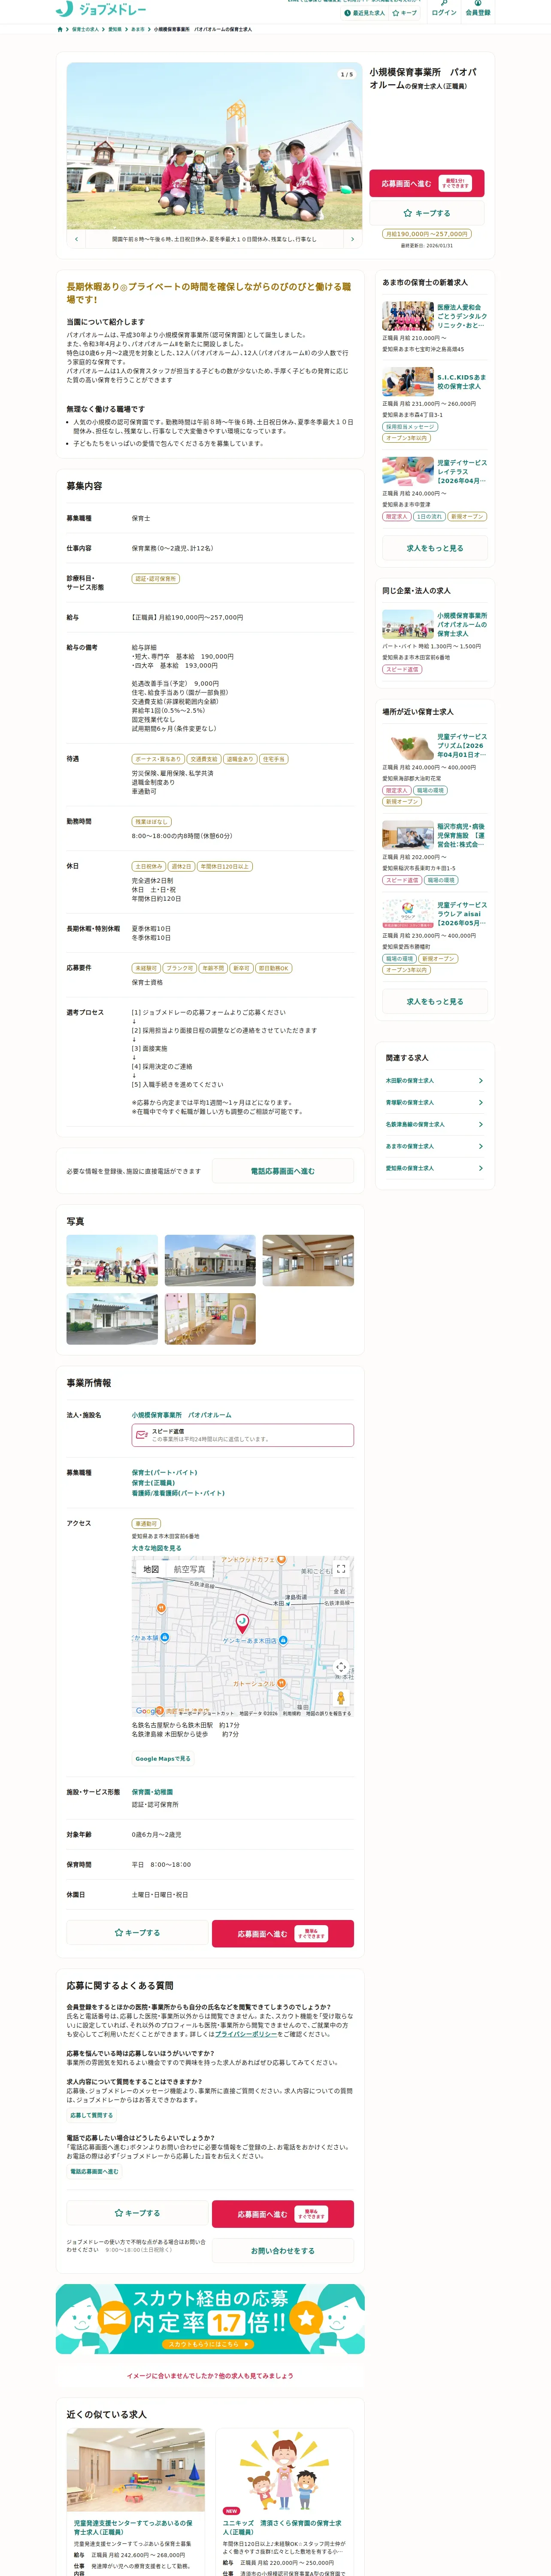Open fenced building photo thumbnail
This screenshot has width=551, height=2576.
112,1319
